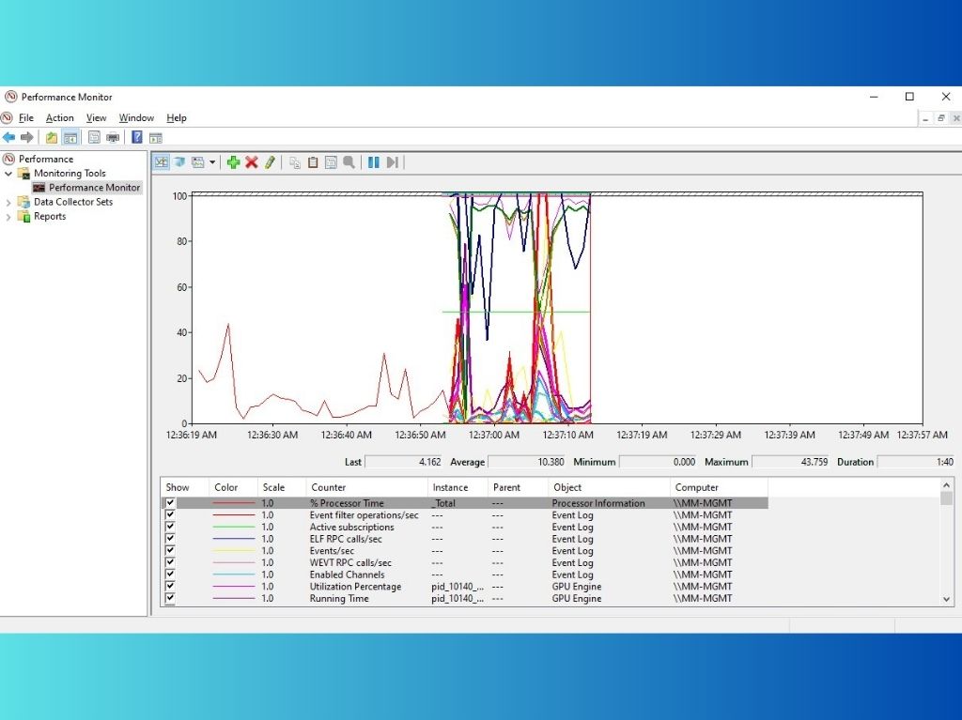Toggle Show/Hide Console Tree icon
This screenshot has width=962, height=720.
tap(70, 137)
